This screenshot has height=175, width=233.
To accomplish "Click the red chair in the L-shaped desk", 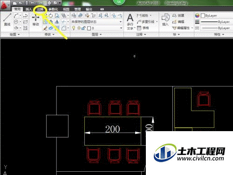I will (x=204, y=99).
